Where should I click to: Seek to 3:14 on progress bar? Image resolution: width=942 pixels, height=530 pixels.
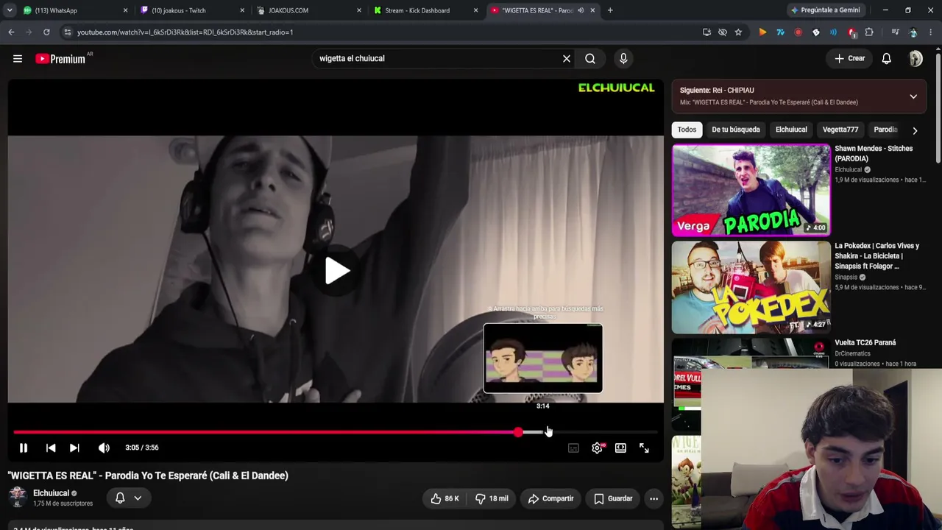pos(543,432)
